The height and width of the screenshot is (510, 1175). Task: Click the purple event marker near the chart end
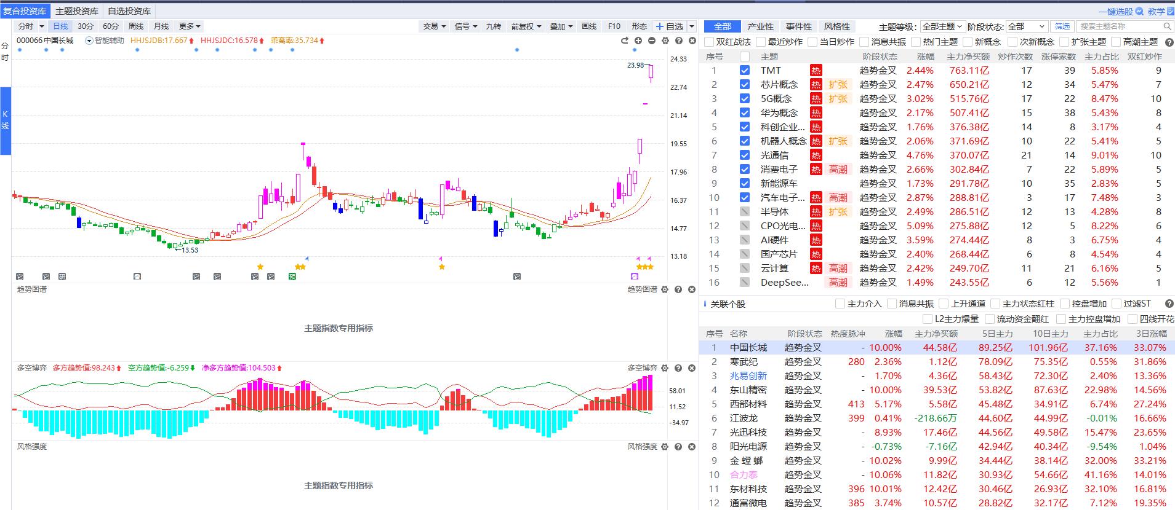point(635,277)
